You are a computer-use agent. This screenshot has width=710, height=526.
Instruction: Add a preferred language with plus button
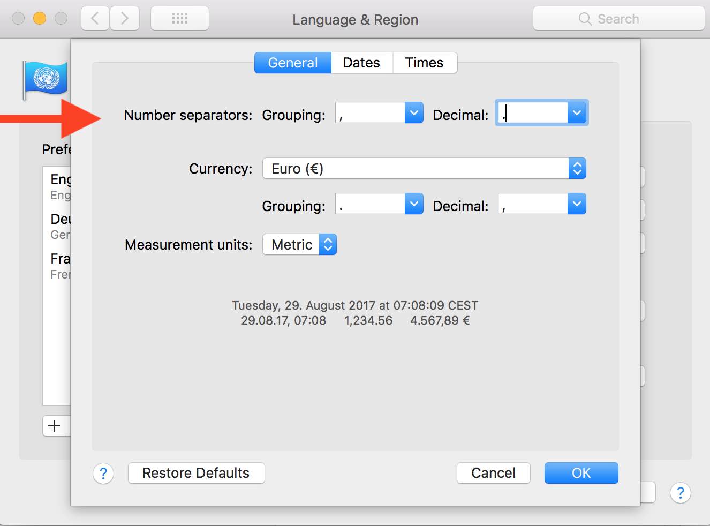pyautogui.click(x=54, y=426)
